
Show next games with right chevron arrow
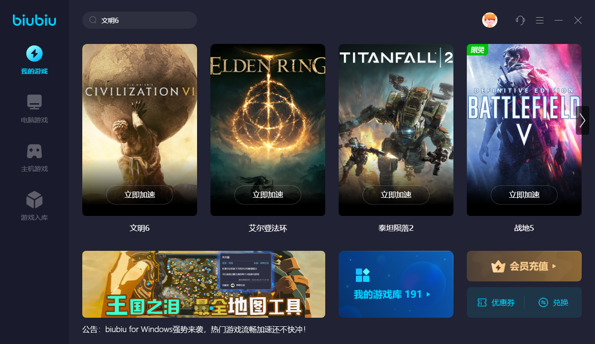pyautogui.click(x=583, y=120)
